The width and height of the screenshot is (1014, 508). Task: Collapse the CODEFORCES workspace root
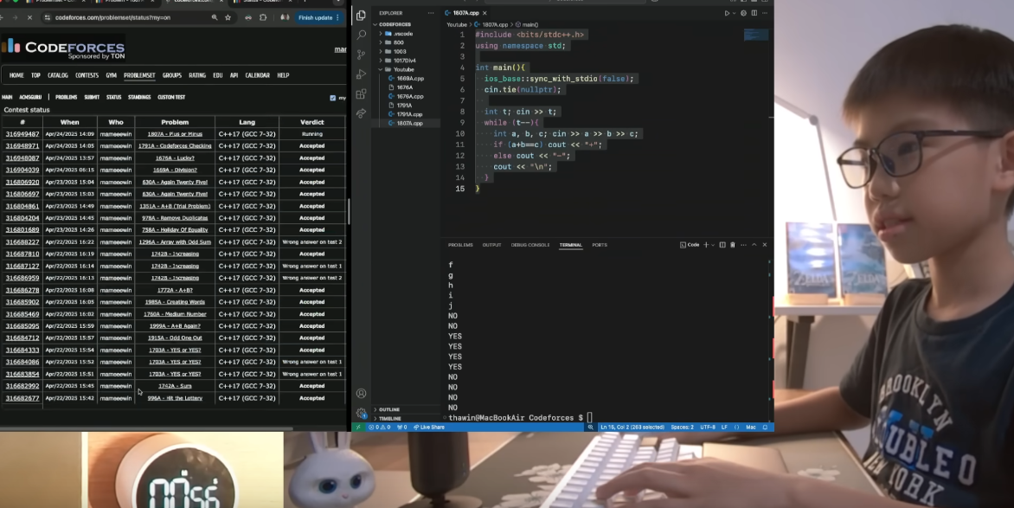point(395,24)
